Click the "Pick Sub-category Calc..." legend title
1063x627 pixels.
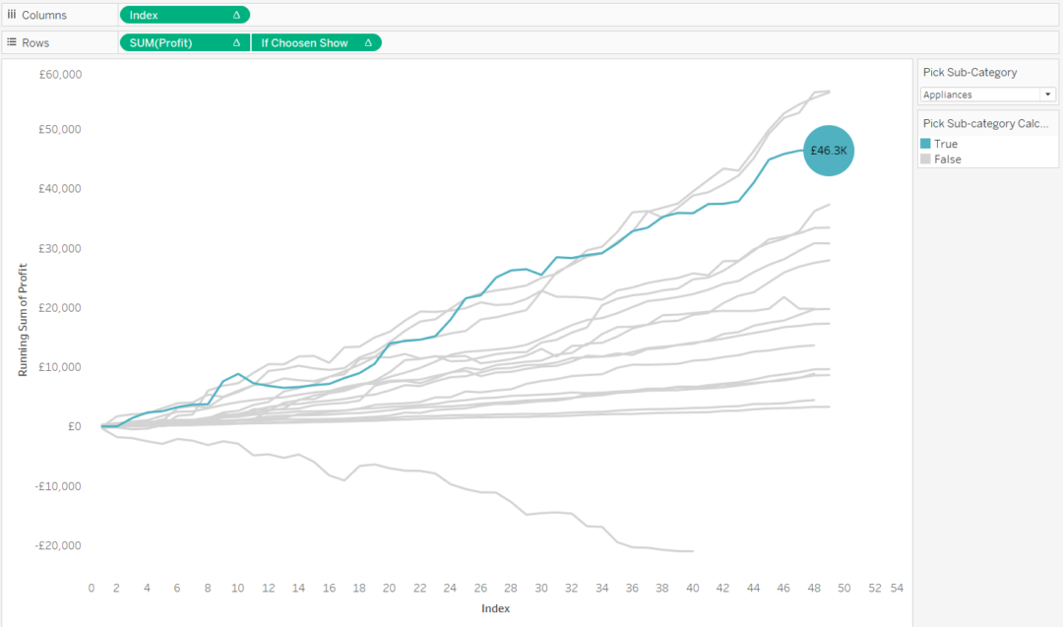[984, 123]
